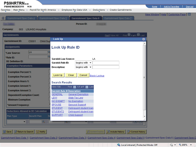Click the Clear button

71,75
